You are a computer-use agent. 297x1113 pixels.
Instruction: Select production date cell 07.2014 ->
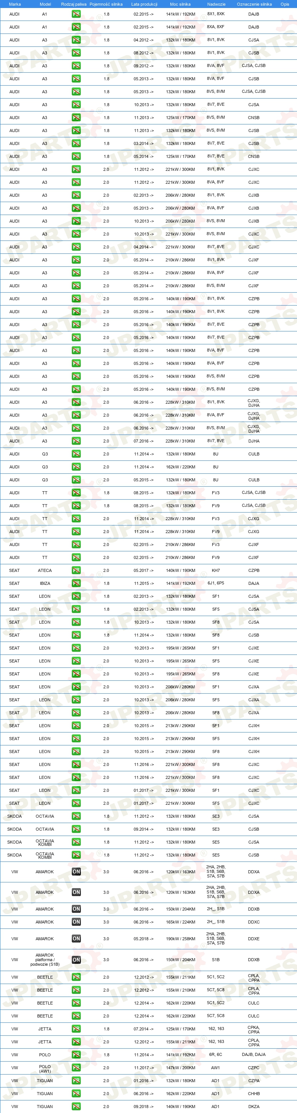(144, 1029)
